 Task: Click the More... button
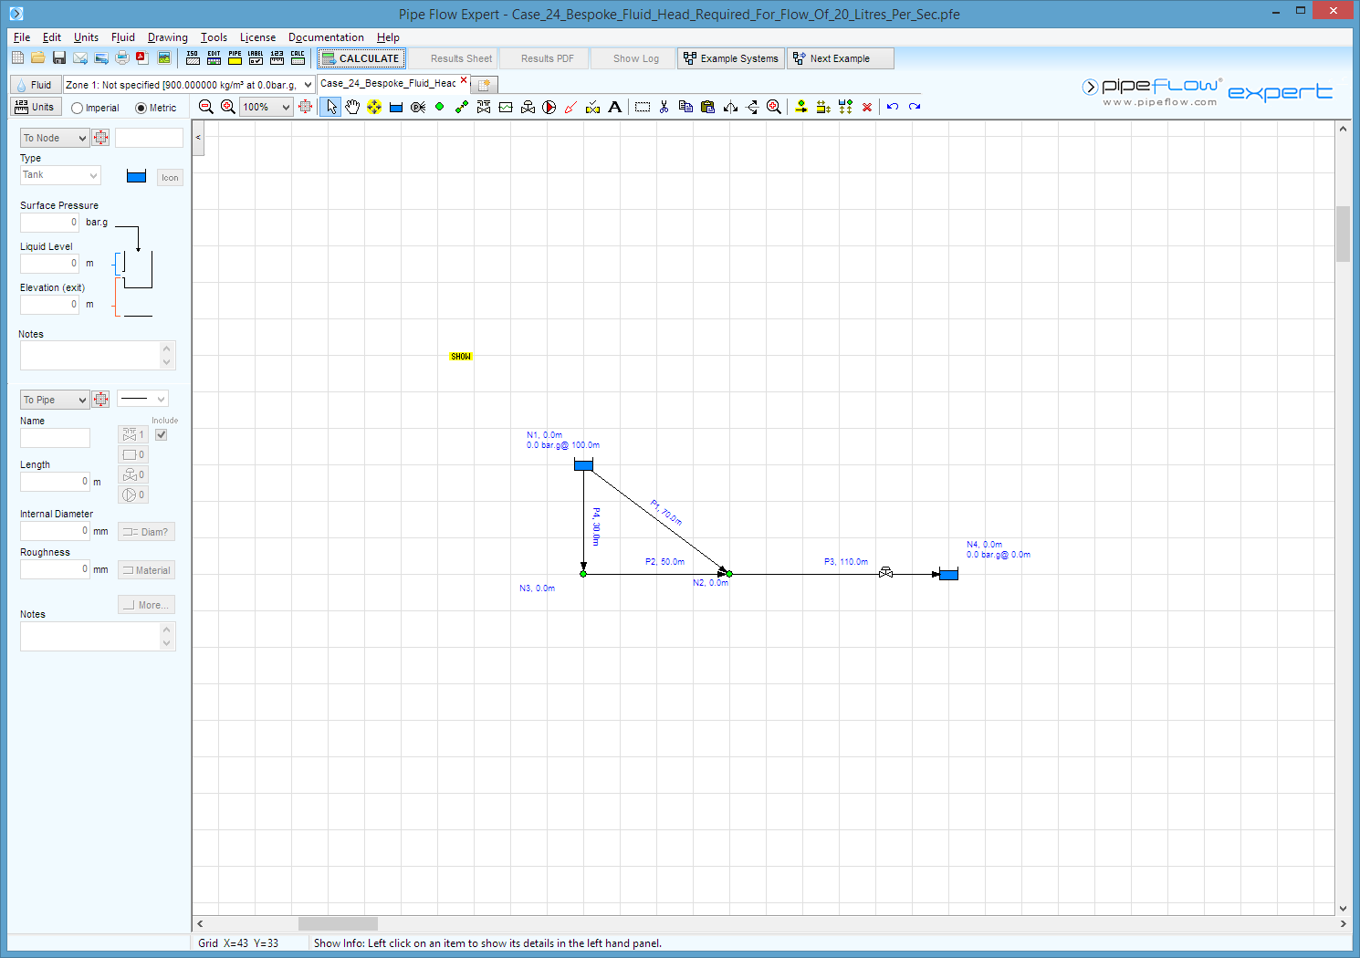146,605
